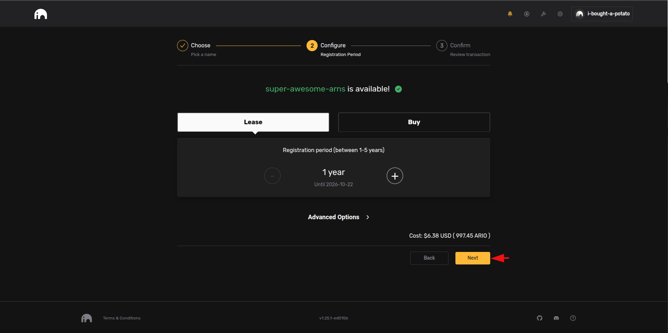Click the footer elephant logo
668x333 pixels.
coord(87,318)
